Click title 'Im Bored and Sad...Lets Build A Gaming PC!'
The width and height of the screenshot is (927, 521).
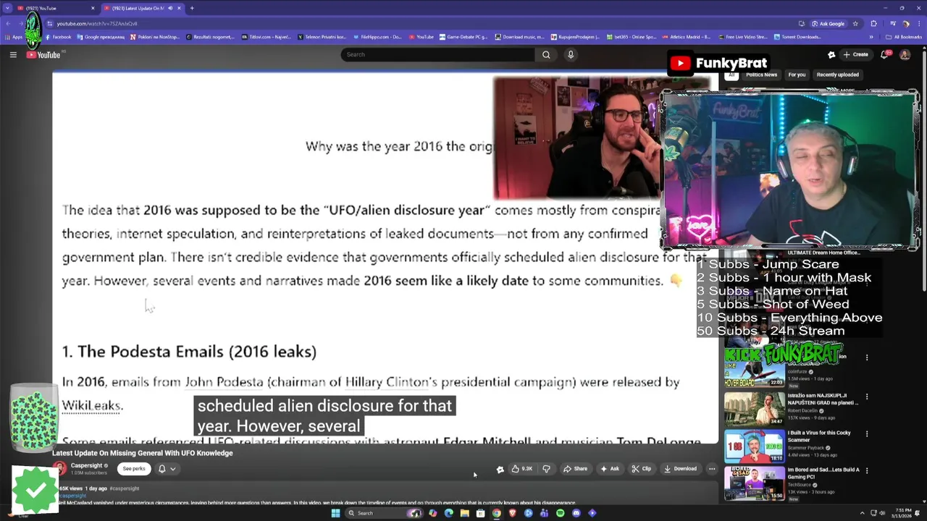click(x=823, y=473)
